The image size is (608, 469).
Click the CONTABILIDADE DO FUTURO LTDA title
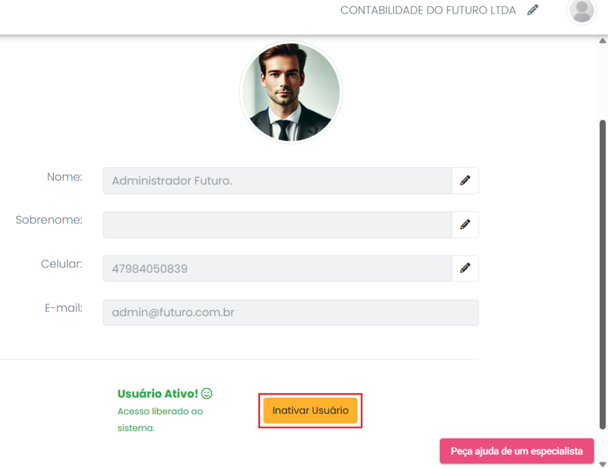(427, 10)
